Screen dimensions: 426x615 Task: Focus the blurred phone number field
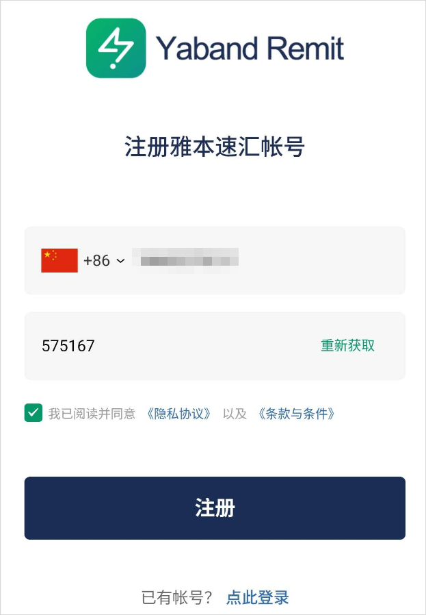(185, 260)
